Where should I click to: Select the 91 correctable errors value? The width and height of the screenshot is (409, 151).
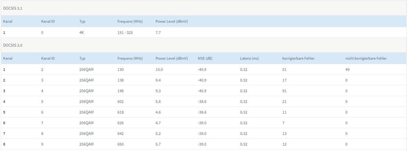pyautogui.click(x=284, y=91)
